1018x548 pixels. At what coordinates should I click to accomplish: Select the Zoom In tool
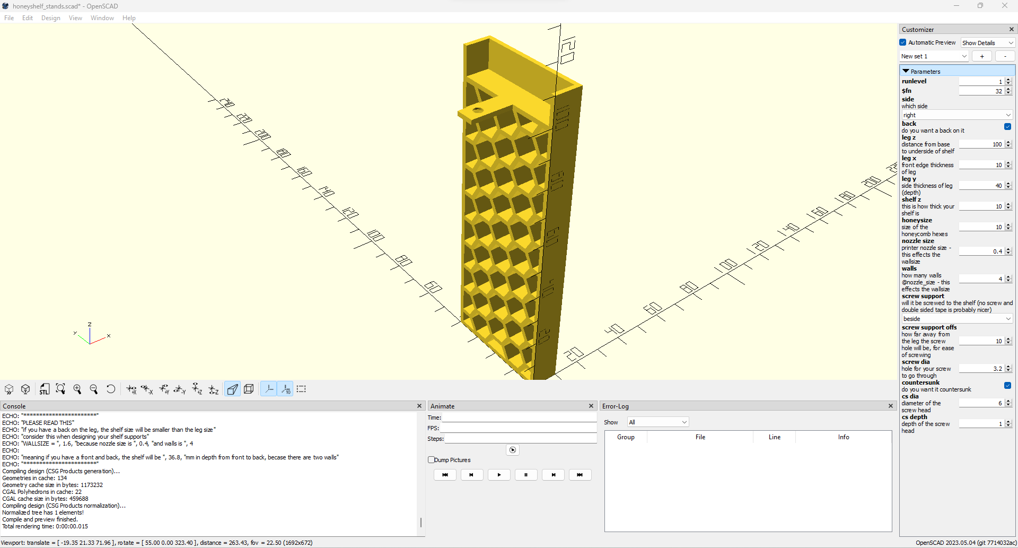[x=77, y=389]
